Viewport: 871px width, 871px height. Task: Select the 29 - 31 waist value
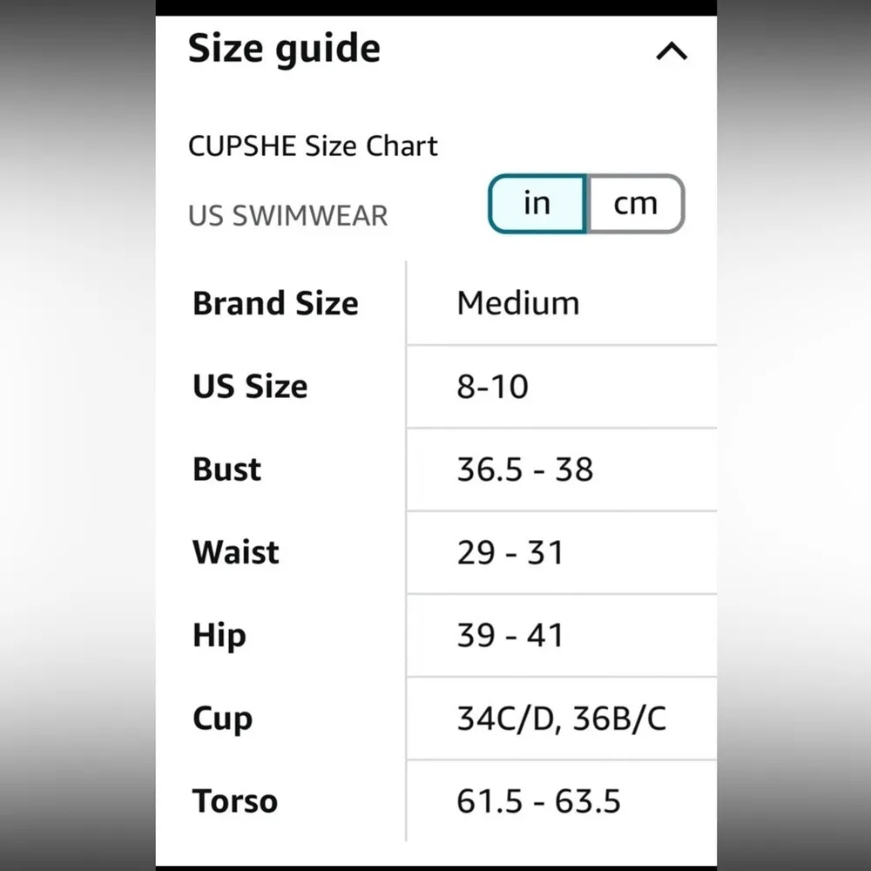pyautogui.click(x=510, y=552)
